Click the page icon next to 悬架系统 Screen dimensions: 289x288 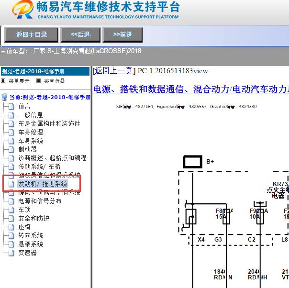pyautogui.click(x=11, y=244)
